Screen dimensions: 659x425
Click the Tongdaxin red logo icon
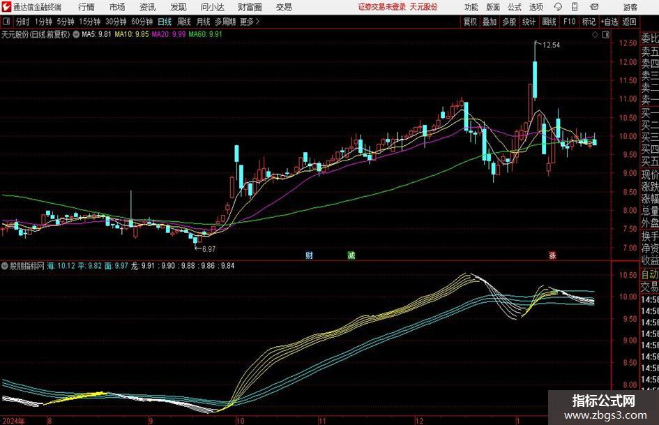tap(6, 7)
